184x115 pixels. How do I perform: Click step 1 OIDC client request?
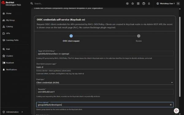pos(71,38)
